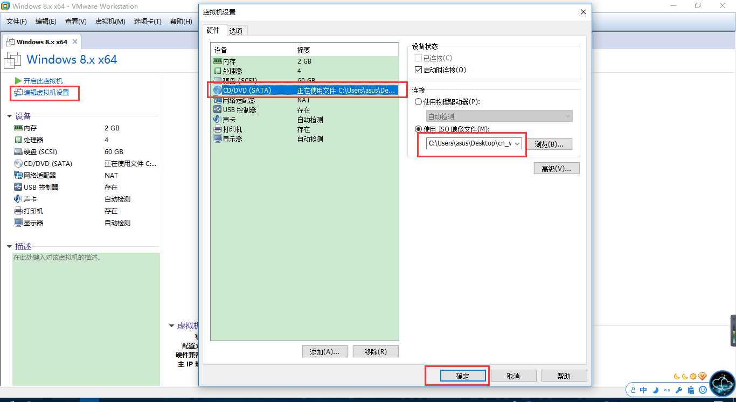Click the sound card icon in main window
The width and height of the screenshot is (736, 402).
(18, 199)
